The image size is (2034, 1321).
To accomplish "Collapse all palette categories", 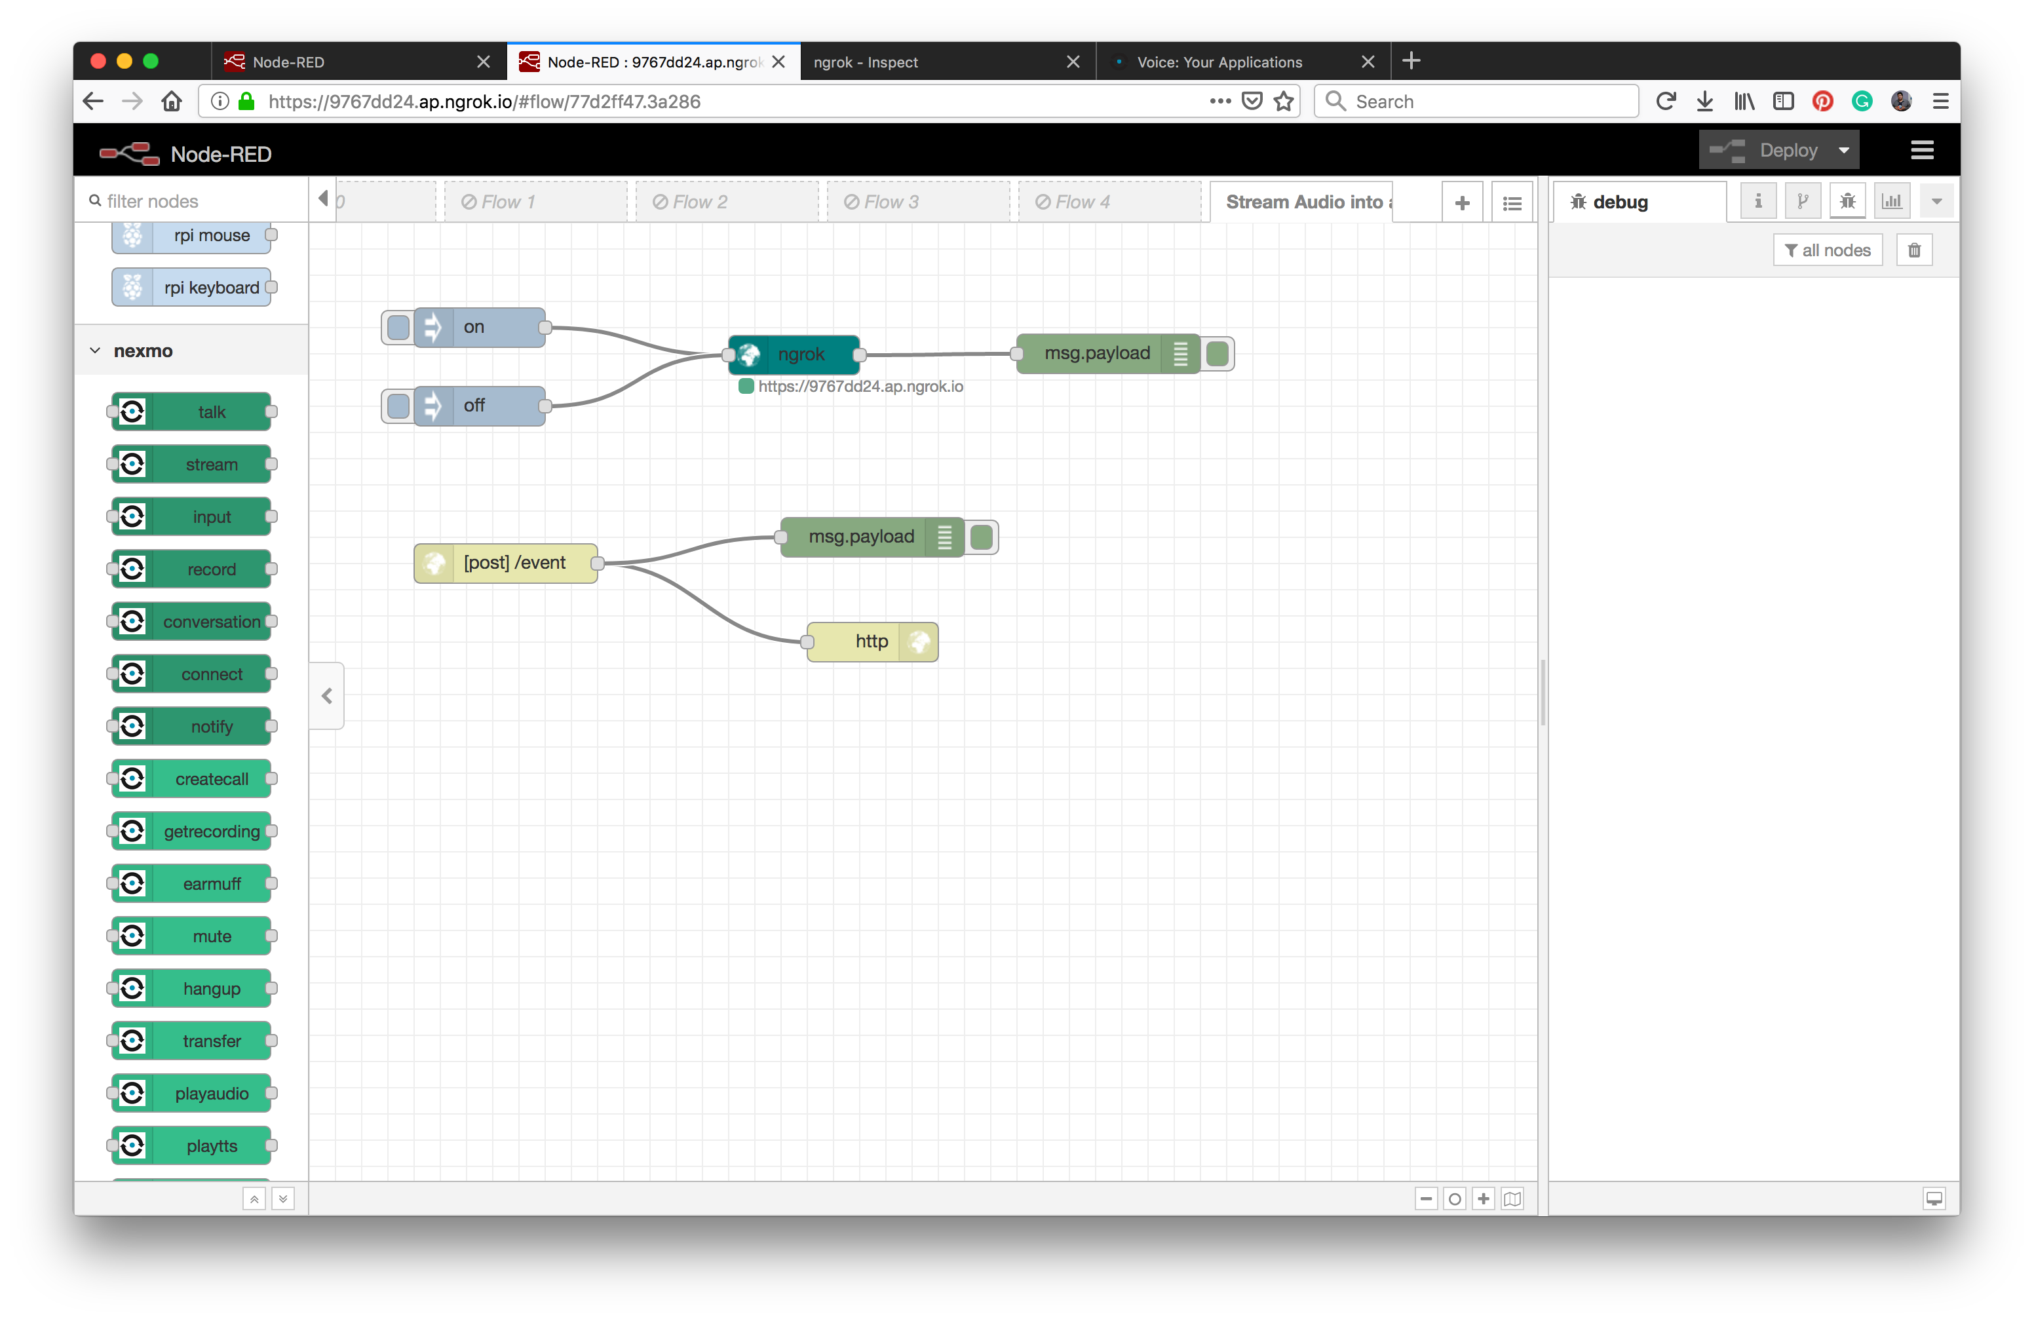I will 254,1199.
